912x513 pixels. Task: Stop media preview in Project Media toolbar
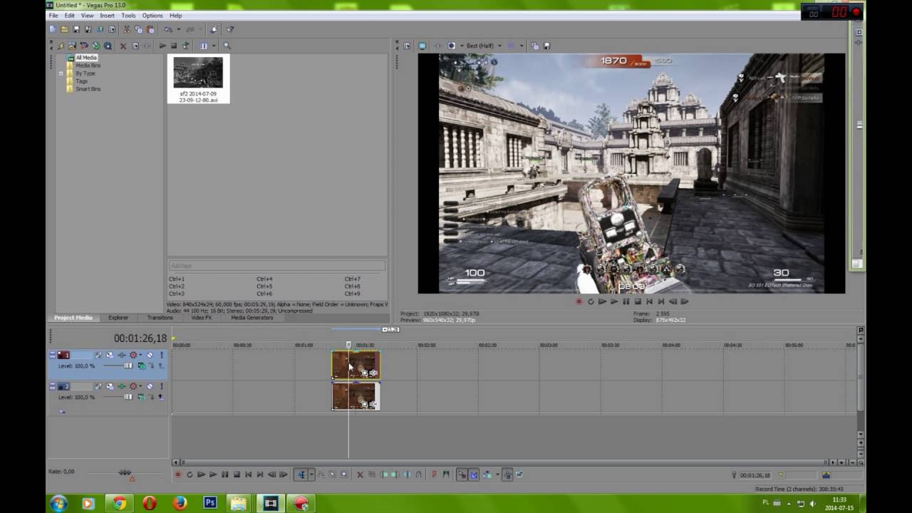174,46
